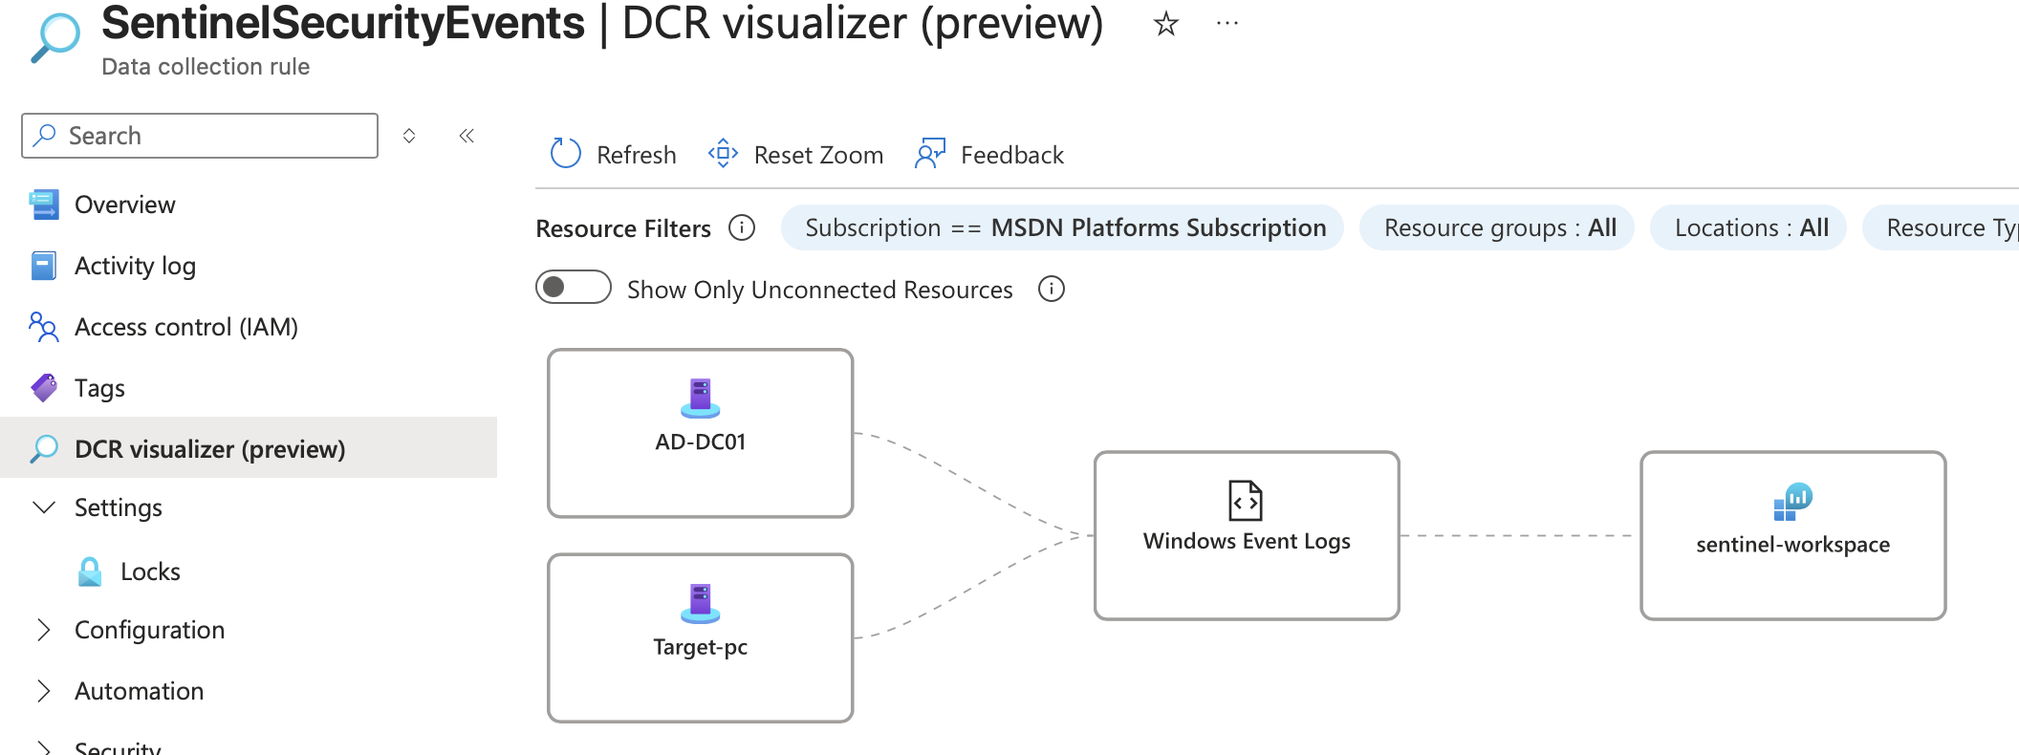Open Overview menu item

point(249,205)
